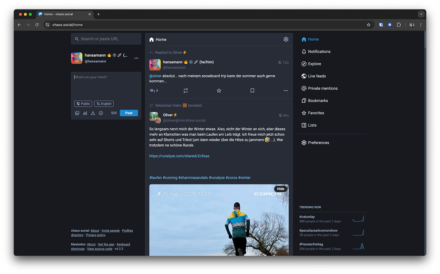Open Preferences
The image size is (440, 274).
tap(315, 143)
